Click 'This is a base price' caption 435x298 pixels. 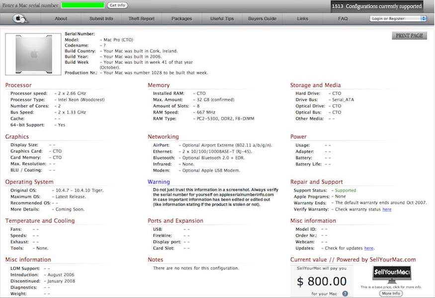point(391,287)
